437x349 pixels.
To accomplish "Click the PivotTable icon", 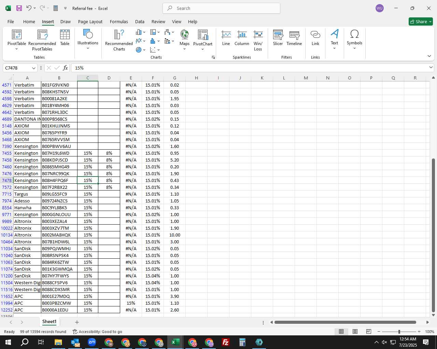I will click(16, 35).
